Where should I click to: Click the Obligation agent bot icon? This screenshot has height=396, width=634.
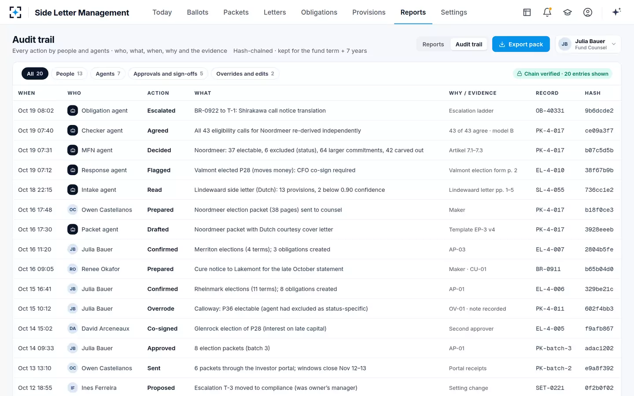(x=73, y=110)
